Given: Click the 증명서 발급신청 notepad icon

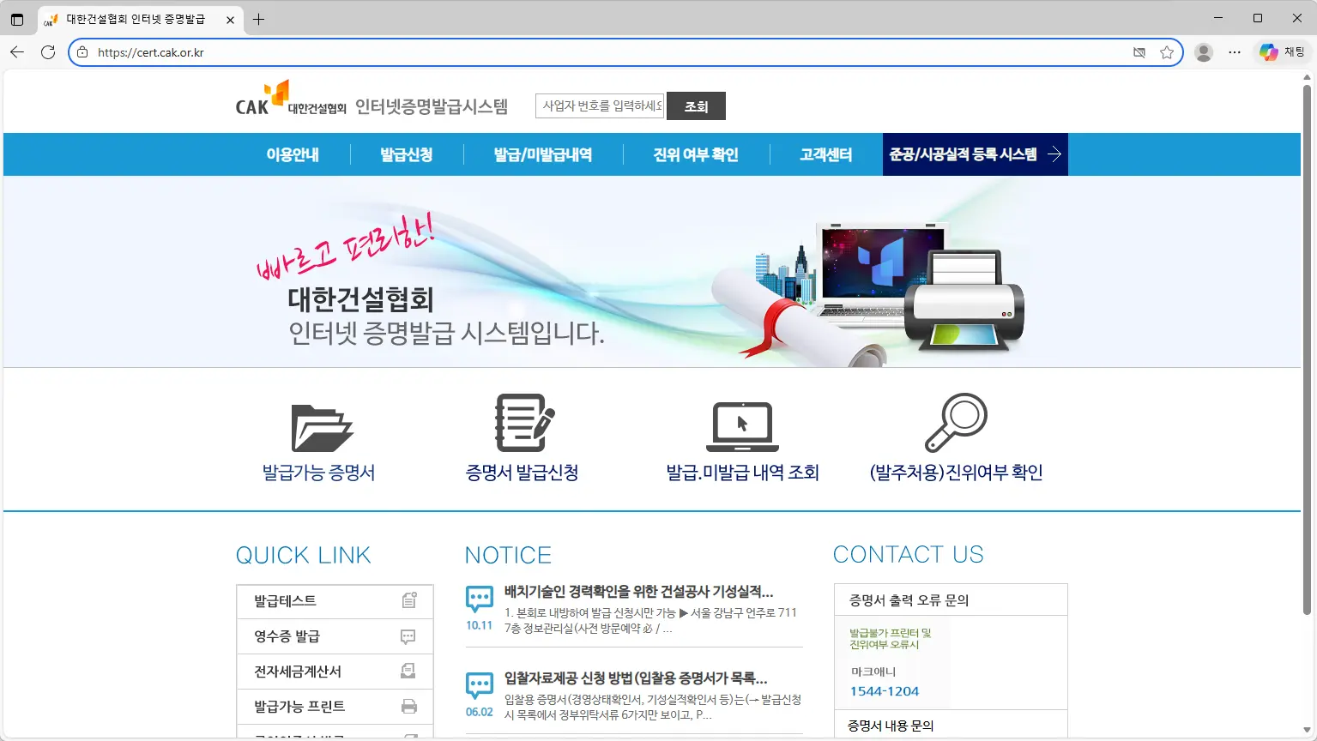Looking at the screenshot, I should [x=522, y=422].
